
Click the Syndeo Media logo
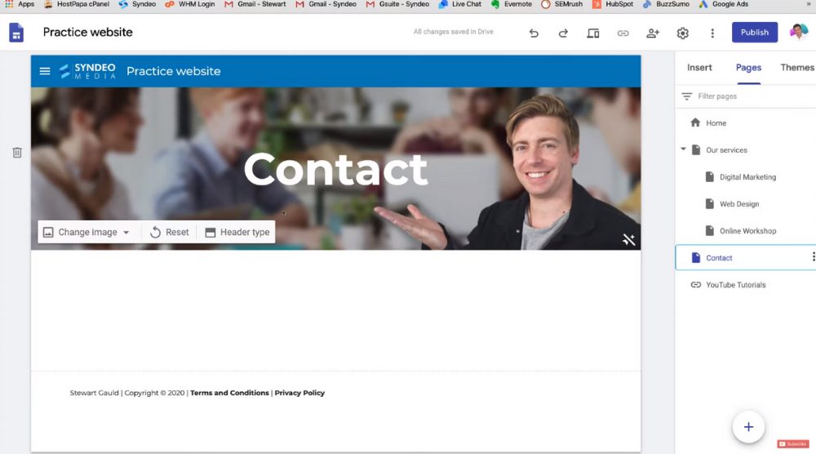[87, 71]
